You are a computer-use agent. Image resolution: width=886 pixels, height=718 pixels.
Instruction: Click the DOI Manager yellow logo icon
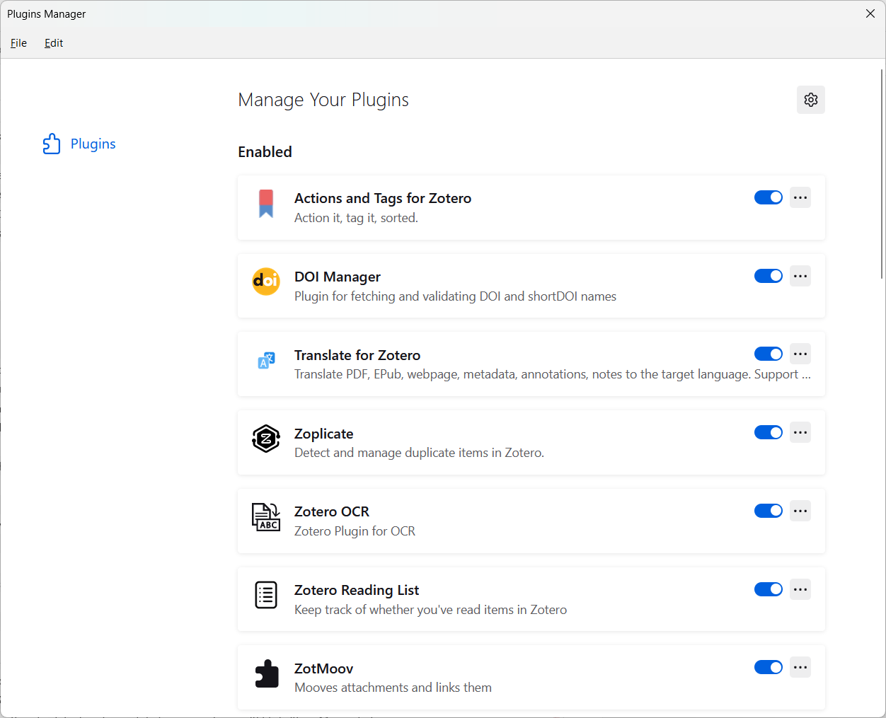pos(266,282)
